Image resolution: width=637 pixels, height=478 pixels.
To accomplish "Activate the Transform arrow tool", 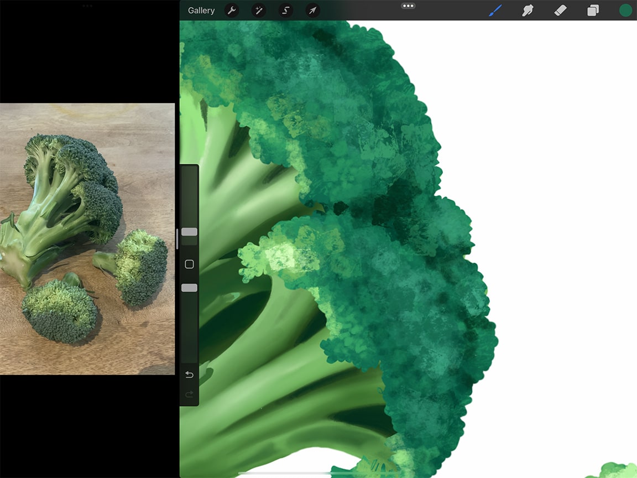I will [312, 10].
